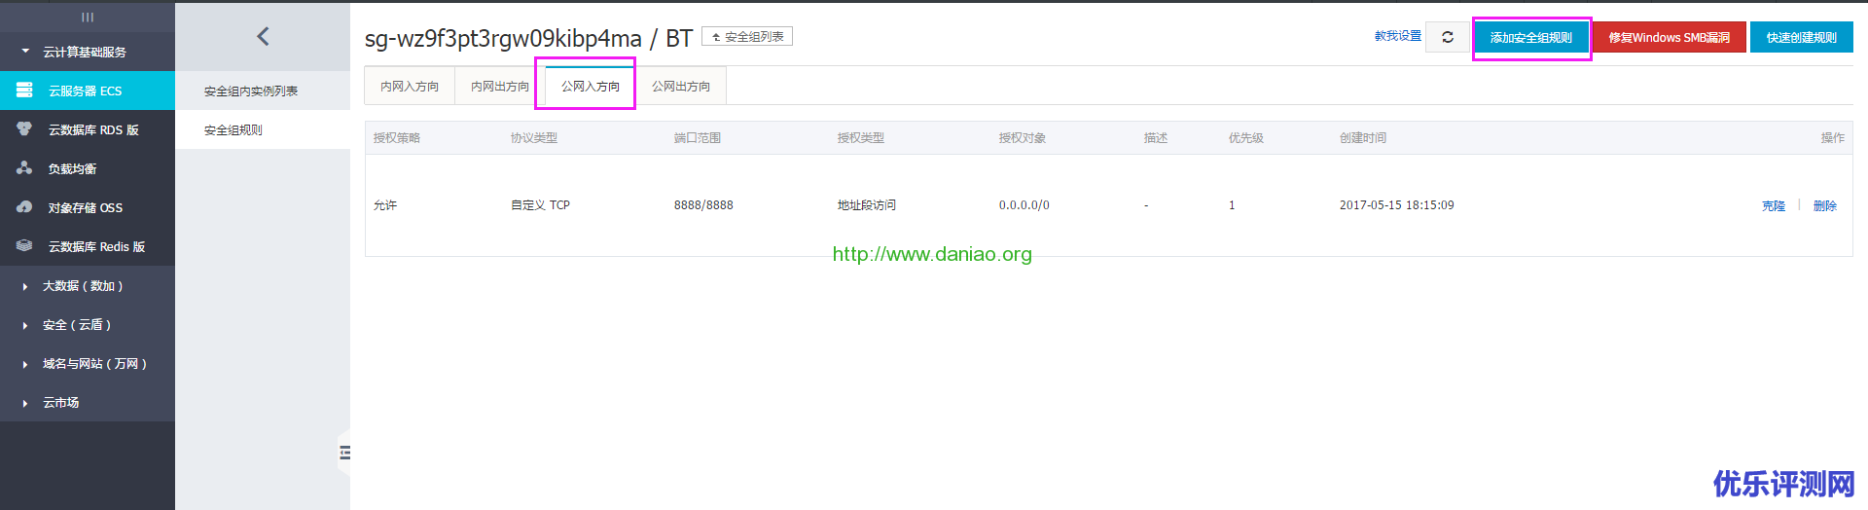
Task: Click the 创建时间 column header
Action: pos(1363,138)
